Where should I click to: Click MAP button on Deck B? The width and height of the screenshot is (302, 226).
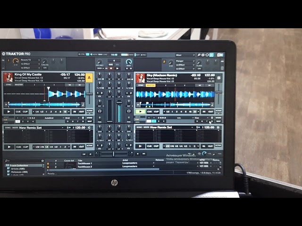[218, 121]
